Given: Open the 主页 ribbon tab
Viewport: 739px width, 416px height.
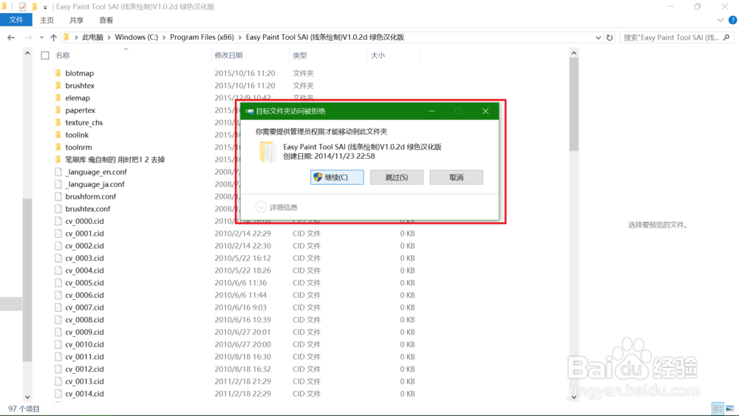Looking at the screenshot, I should (47, 20).
